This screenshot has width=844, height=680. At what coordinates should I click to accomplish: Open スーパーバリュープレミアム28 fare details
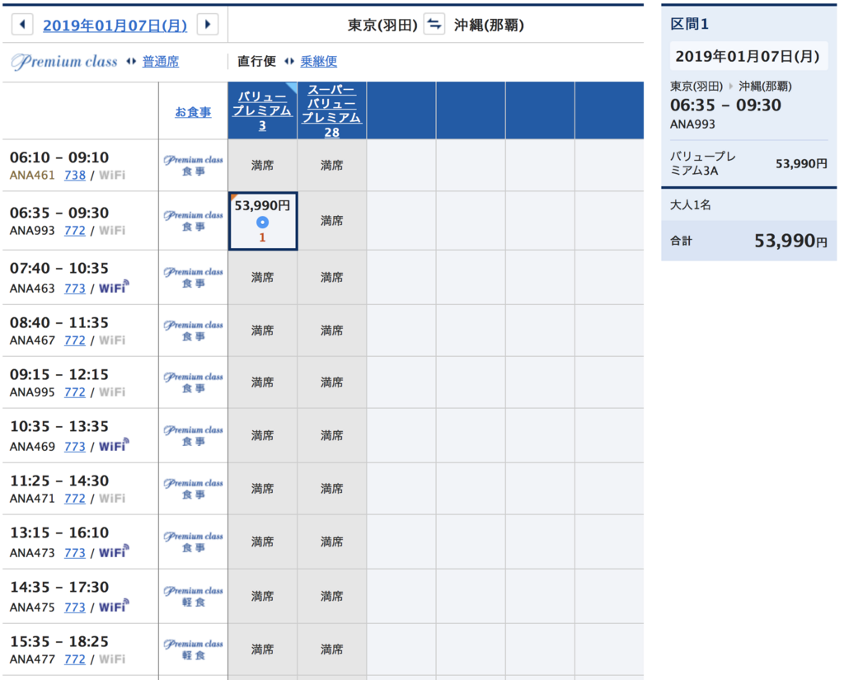coord(331,111)
